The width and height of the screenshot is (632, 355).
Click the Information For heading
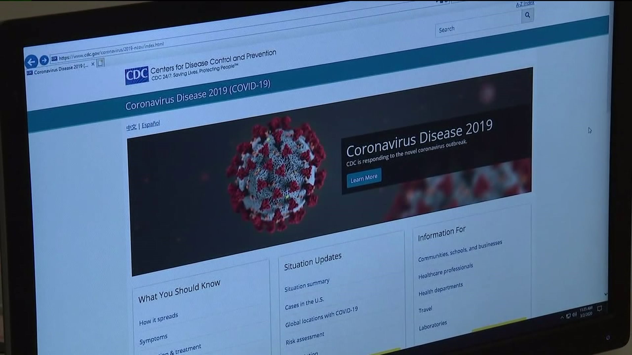tap(442, 234)
